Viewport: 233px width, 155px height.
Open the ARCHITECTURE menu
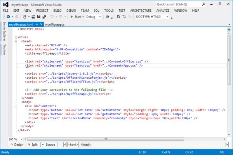(141, 11)
